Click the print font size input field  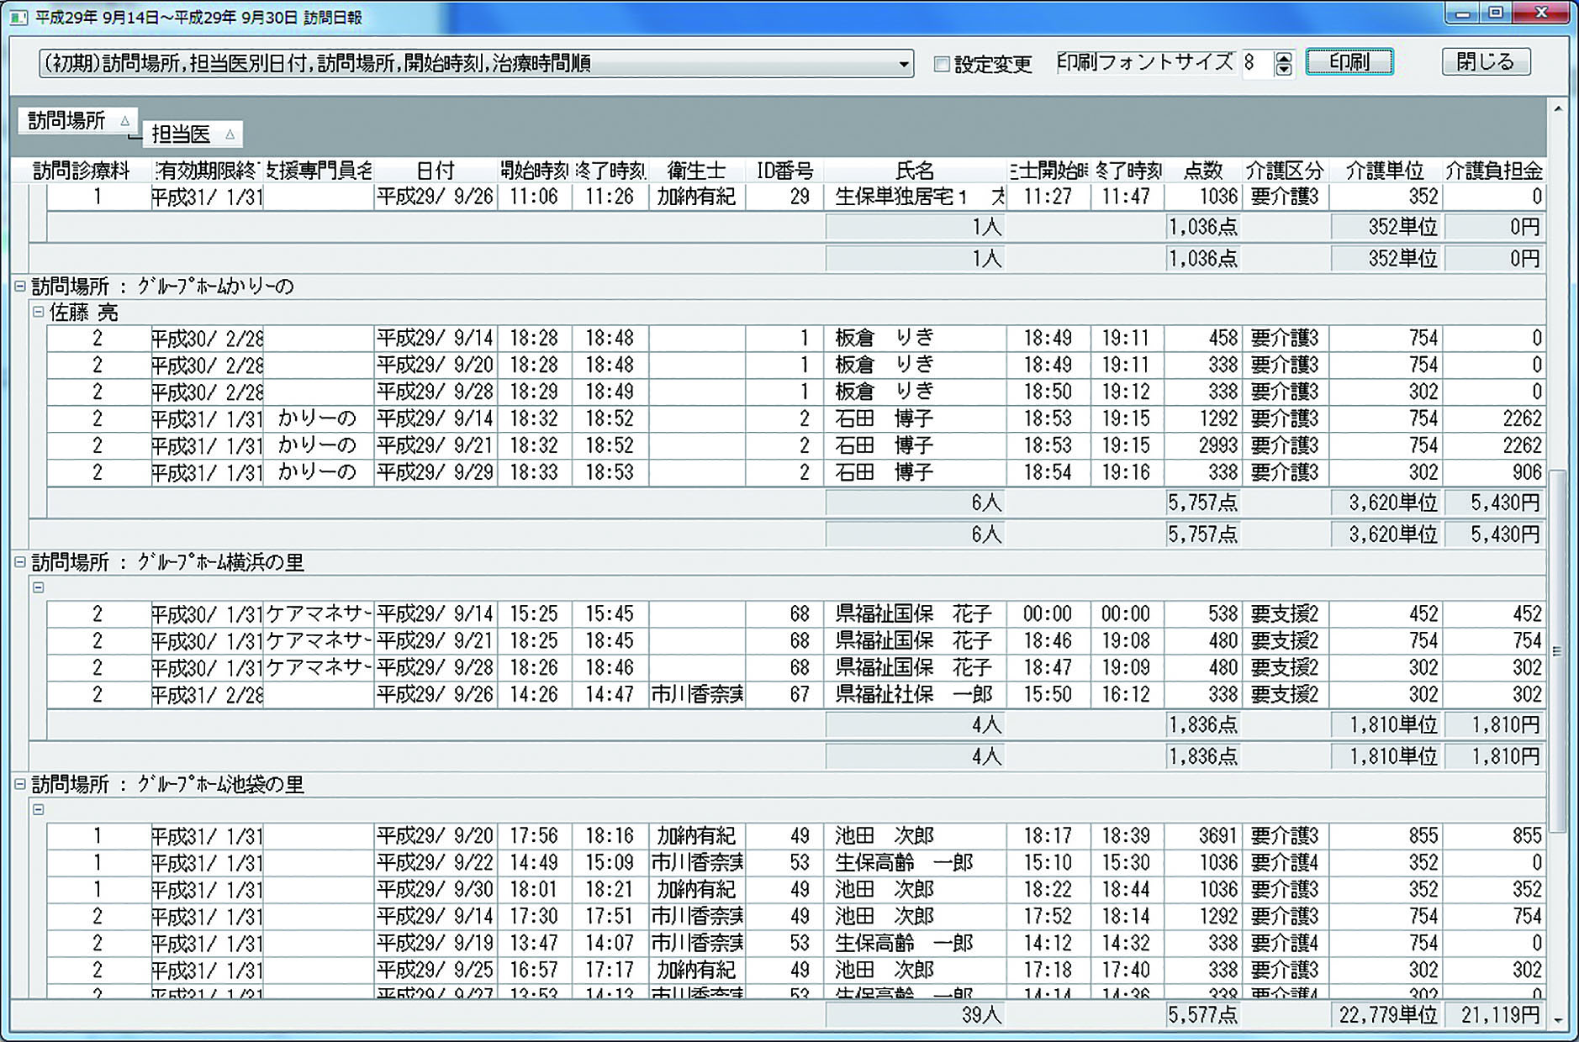(1257, 64)
